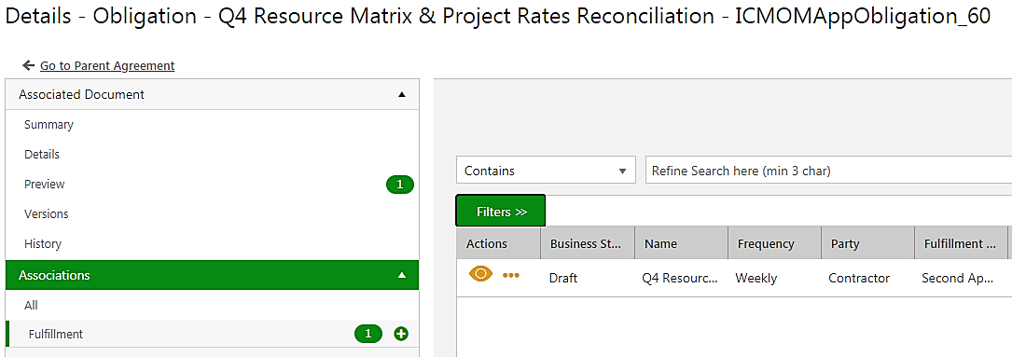Expand the Filters panel
Image resolution: width=1012 pixels, height=357 pixels.
pyautogui.click(x=501, y=211)
